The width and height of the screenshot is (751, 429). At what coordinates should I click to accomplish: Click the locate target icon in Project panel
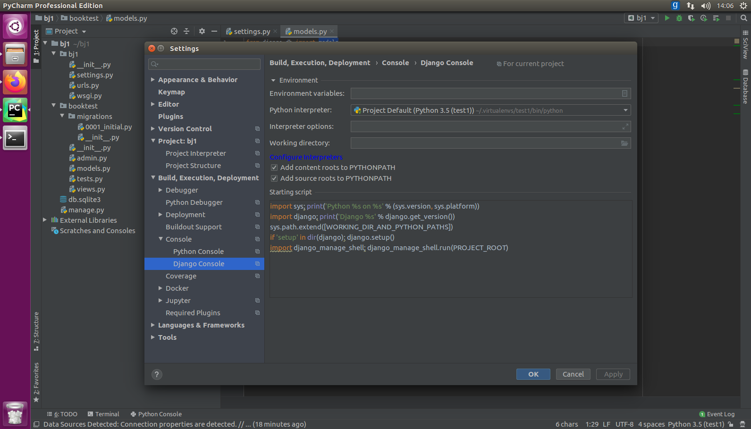coord(174,31)
